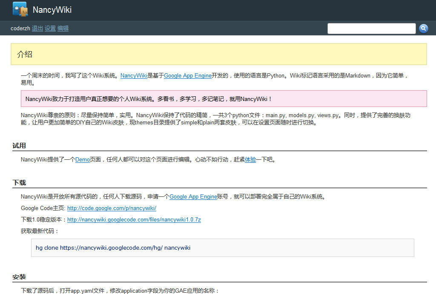Click the 获取最新代码 label
Screen dimensions: 436x294
point(40,231)
